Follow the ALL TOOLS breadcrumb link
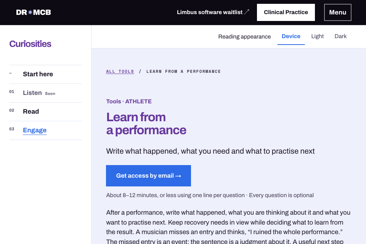Image resolution: width=366 pixels, height=244 pixels. [120, 71]
